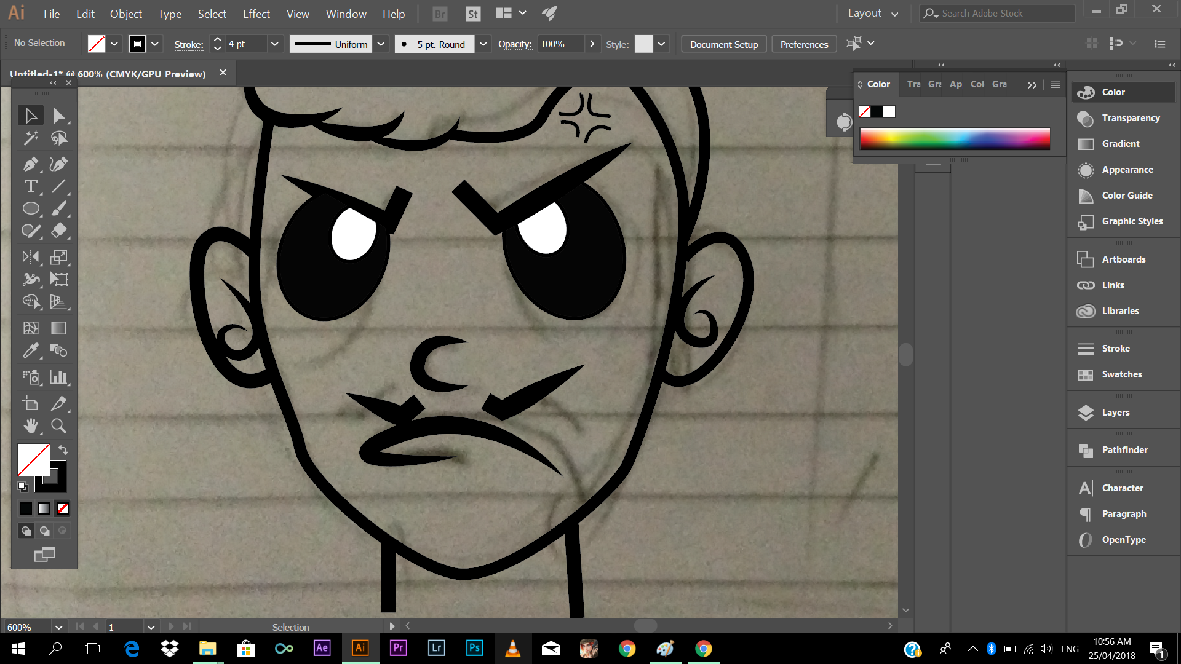
Task: Select the Eyedropper tool
Action: click(x=30, y=350)
